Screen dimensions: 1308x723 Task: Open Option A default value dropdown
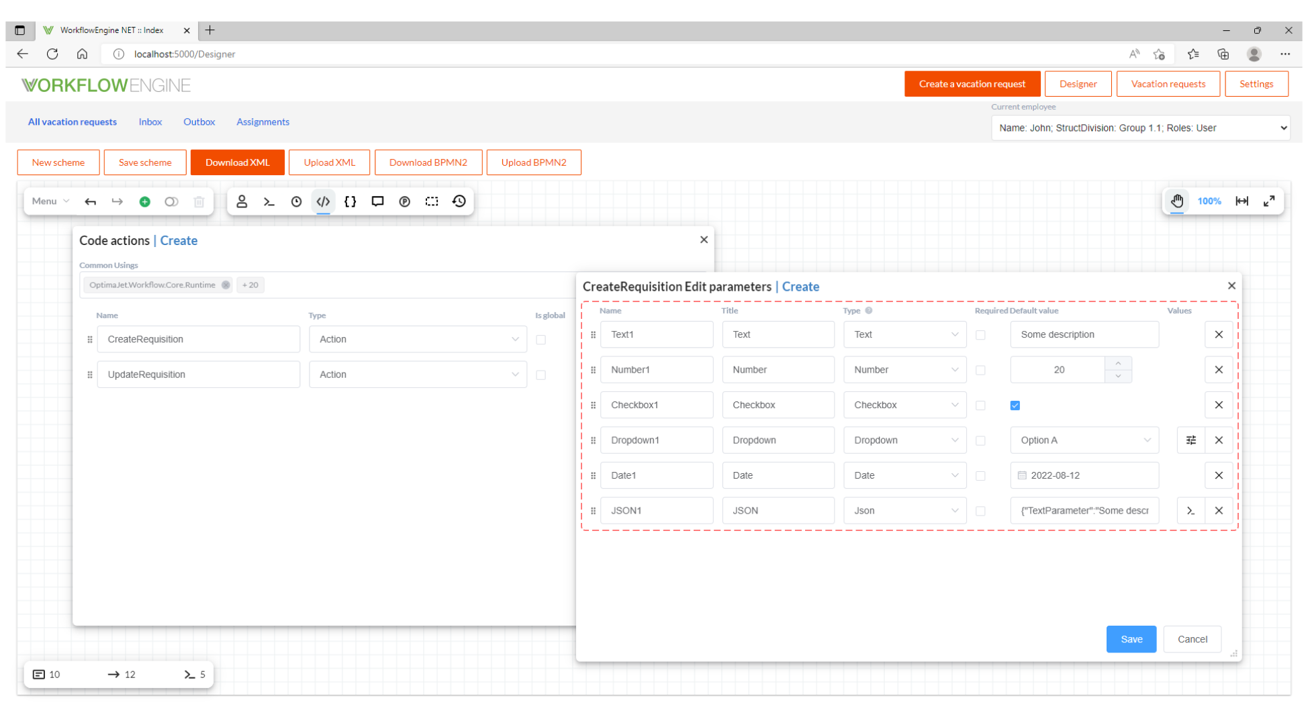click(x=1084, y=440)
